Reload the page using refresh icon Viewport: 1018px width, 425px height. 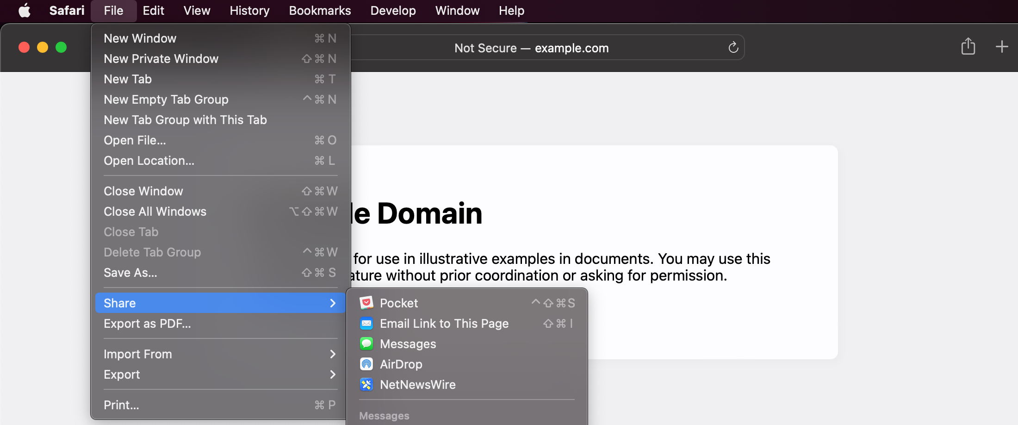733,47
